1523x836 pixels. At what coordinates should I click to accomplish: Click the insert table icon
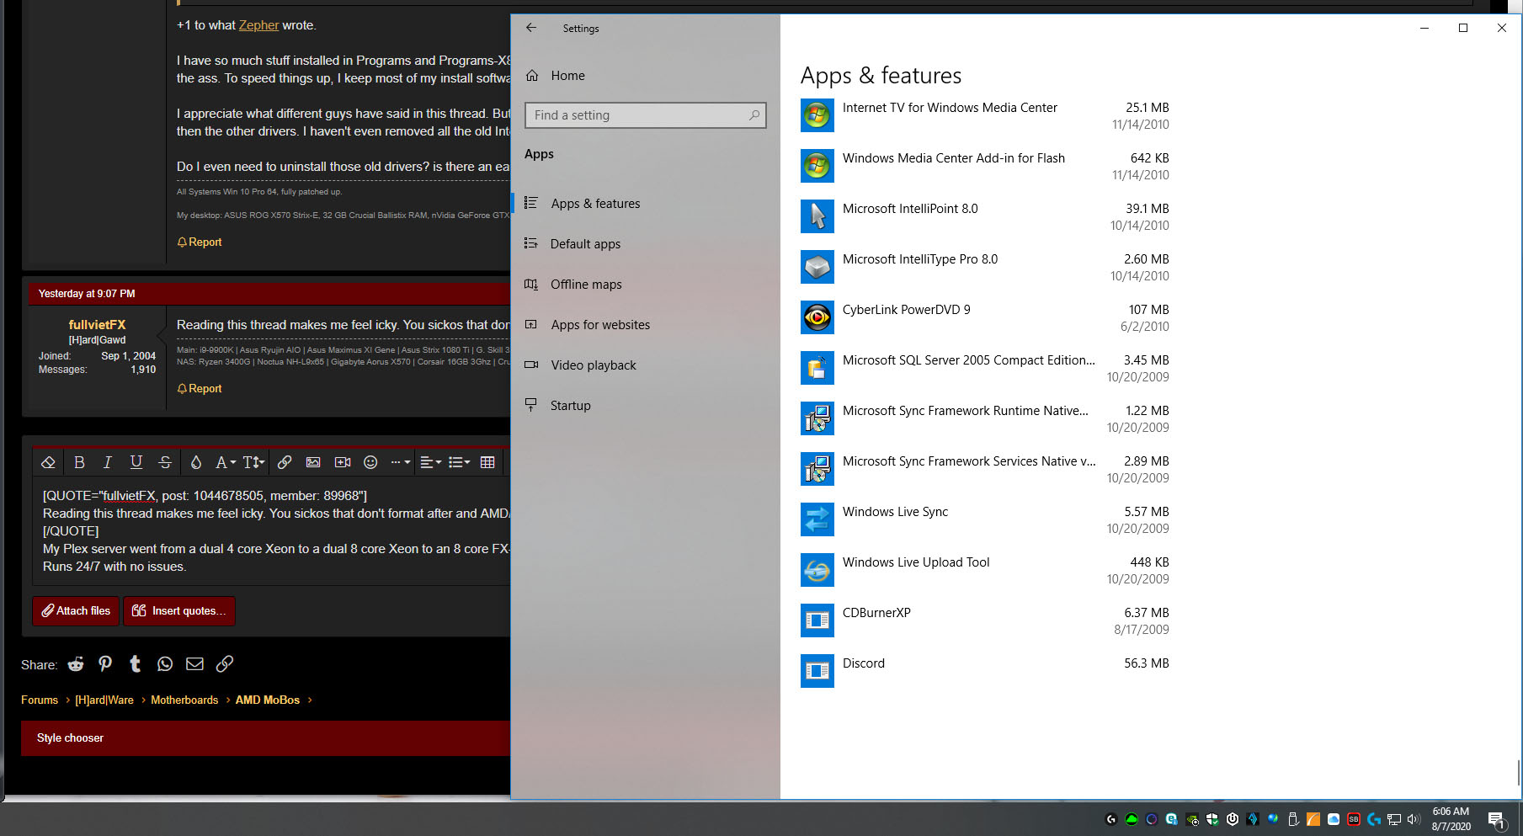pyautogui.click(x=487, y=462)
